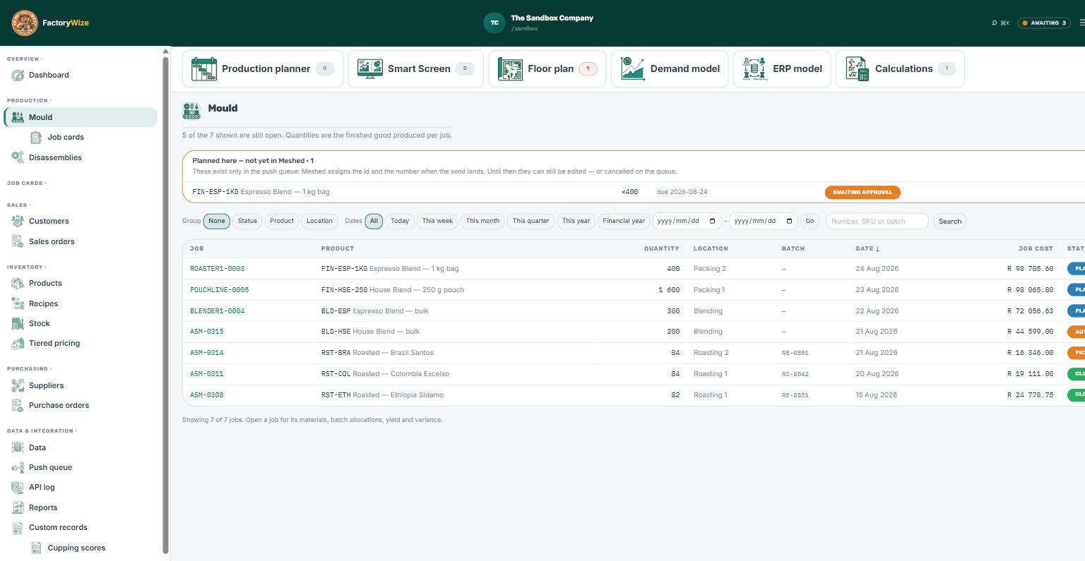Collapse the Production sidebar section
1085x561 pixels.
coord(29,101)
